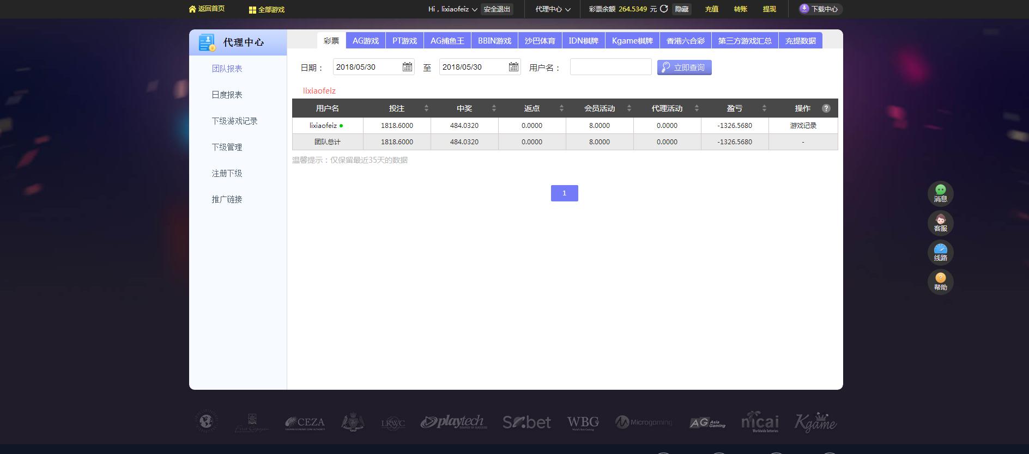
Task: Open 游戏记录 for lixiaofeiz row
Action: (803, 126)
